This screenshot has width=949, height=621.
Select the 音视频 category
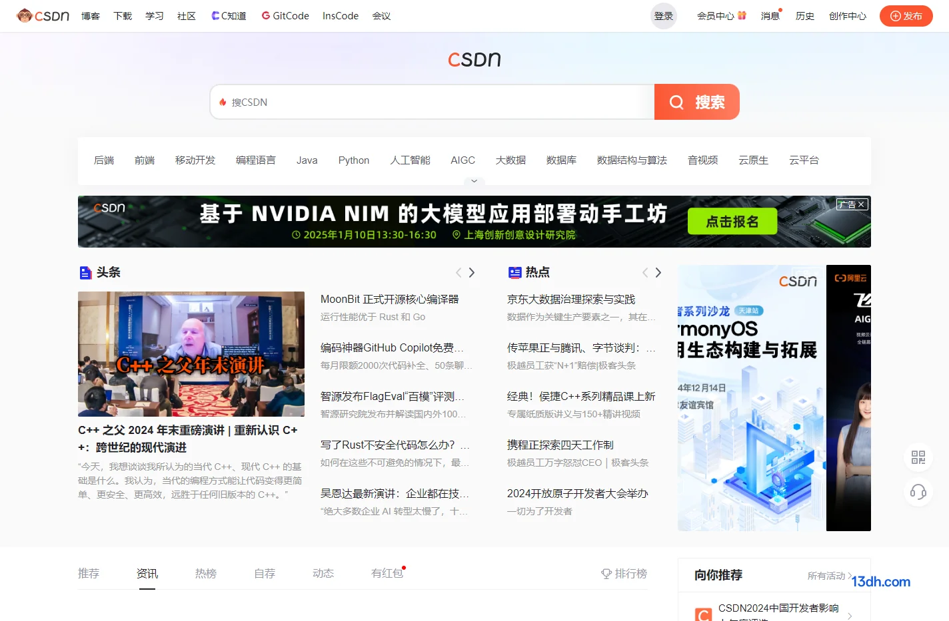(702, 160)
